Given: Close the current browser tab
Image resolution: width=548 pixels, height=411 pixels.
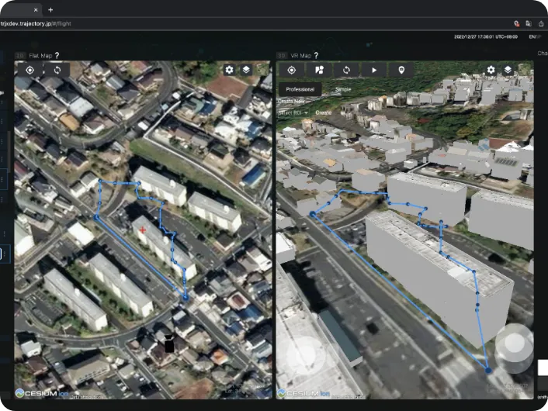Looking at the screenshot, I should coord(36,10).
